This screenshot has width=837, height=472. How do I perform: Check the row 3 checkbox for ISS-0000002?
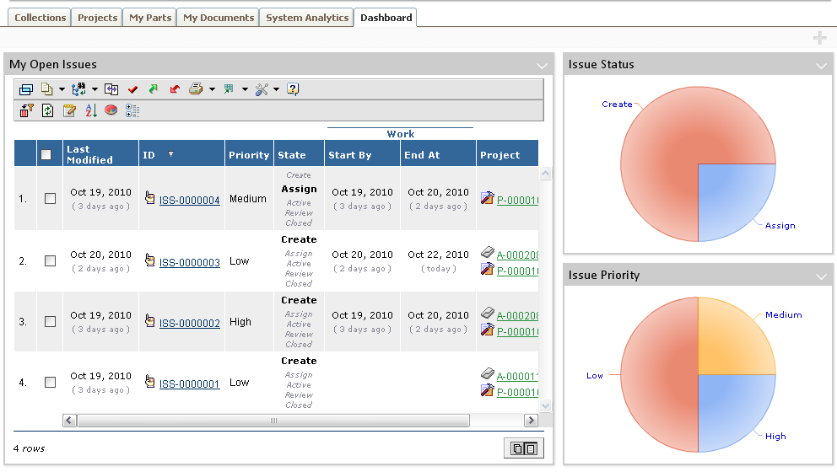50,322
